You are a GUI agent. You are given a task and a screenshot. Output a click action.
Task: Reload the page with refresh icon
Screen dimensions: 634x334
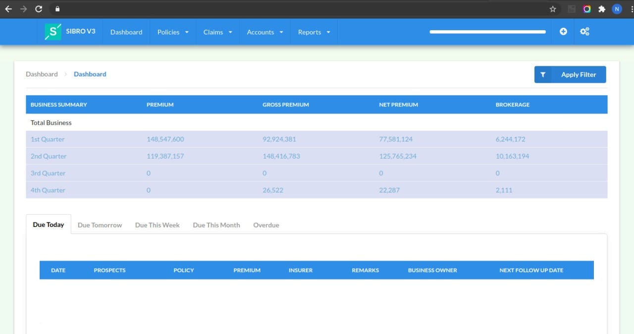pyautogui.click(x=38, y=8)
